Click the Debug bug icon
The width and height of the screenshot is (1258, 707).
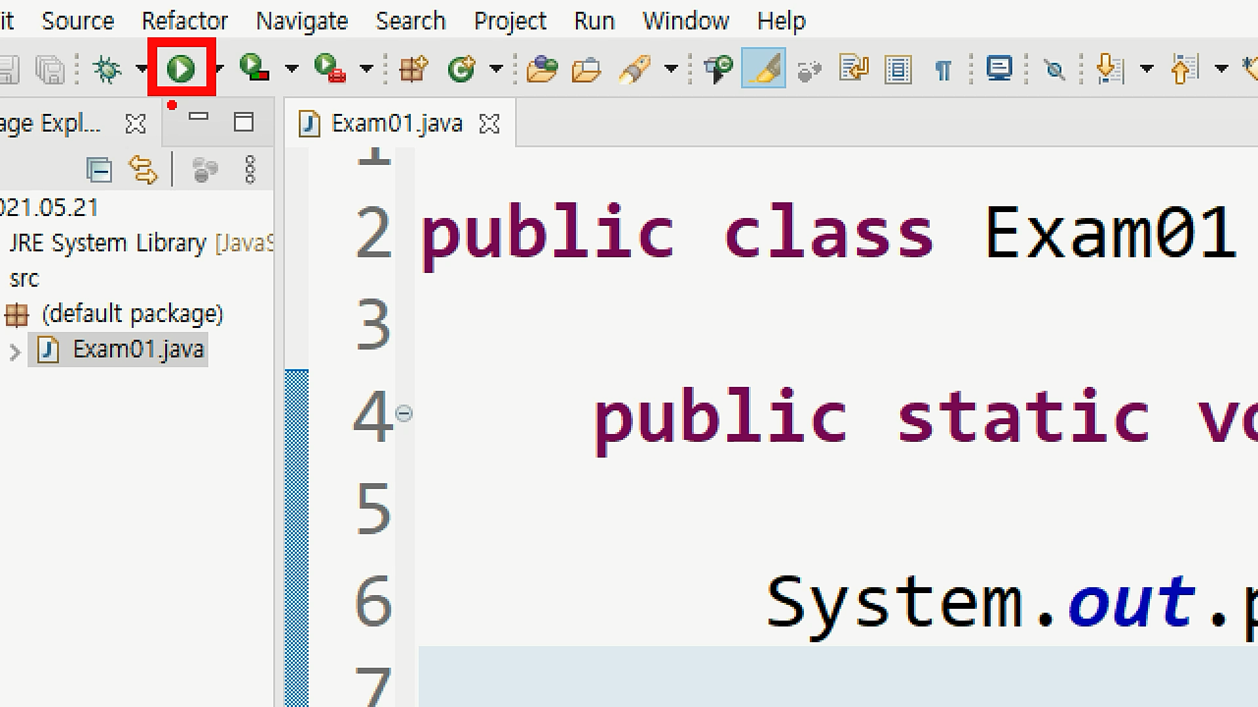click(107, 69)
